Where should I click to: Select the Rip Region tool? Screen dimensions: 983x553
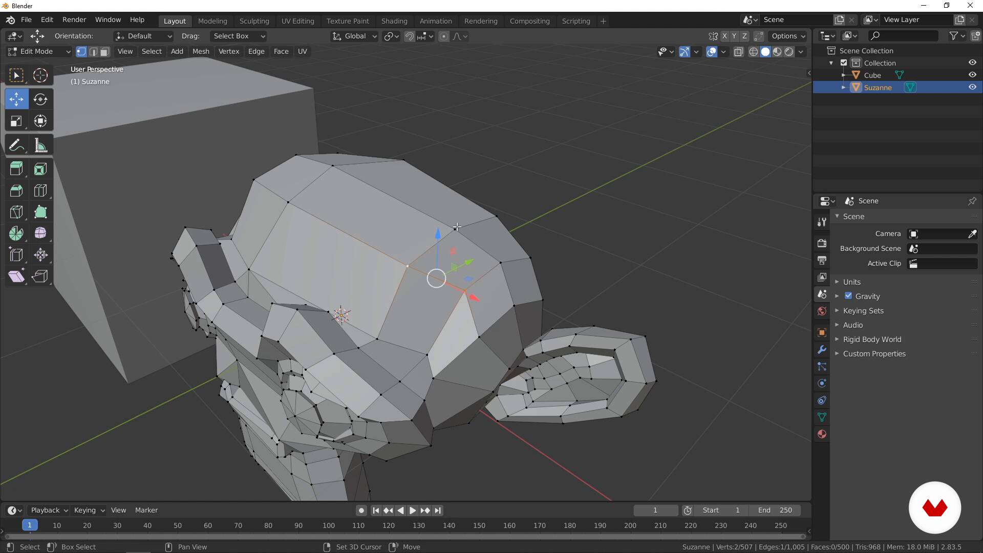tap(40, 276)
